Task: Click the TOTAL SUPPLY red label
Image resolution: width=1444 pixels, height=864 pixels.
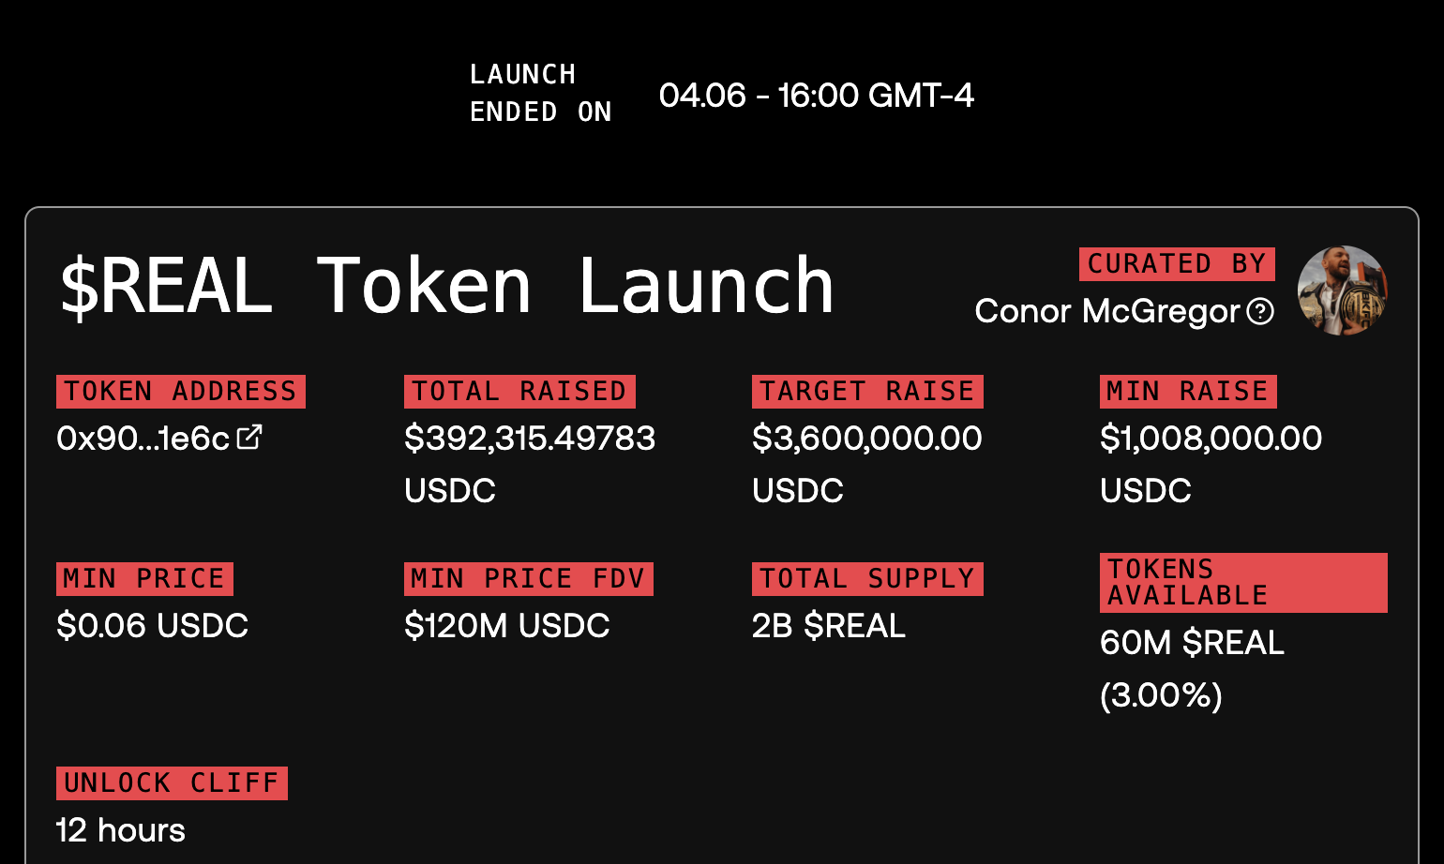Action: click(867, 578)
